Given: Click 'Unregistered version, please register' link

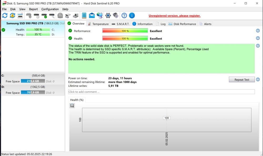Looking at the screenshot, I should point(174,16).
